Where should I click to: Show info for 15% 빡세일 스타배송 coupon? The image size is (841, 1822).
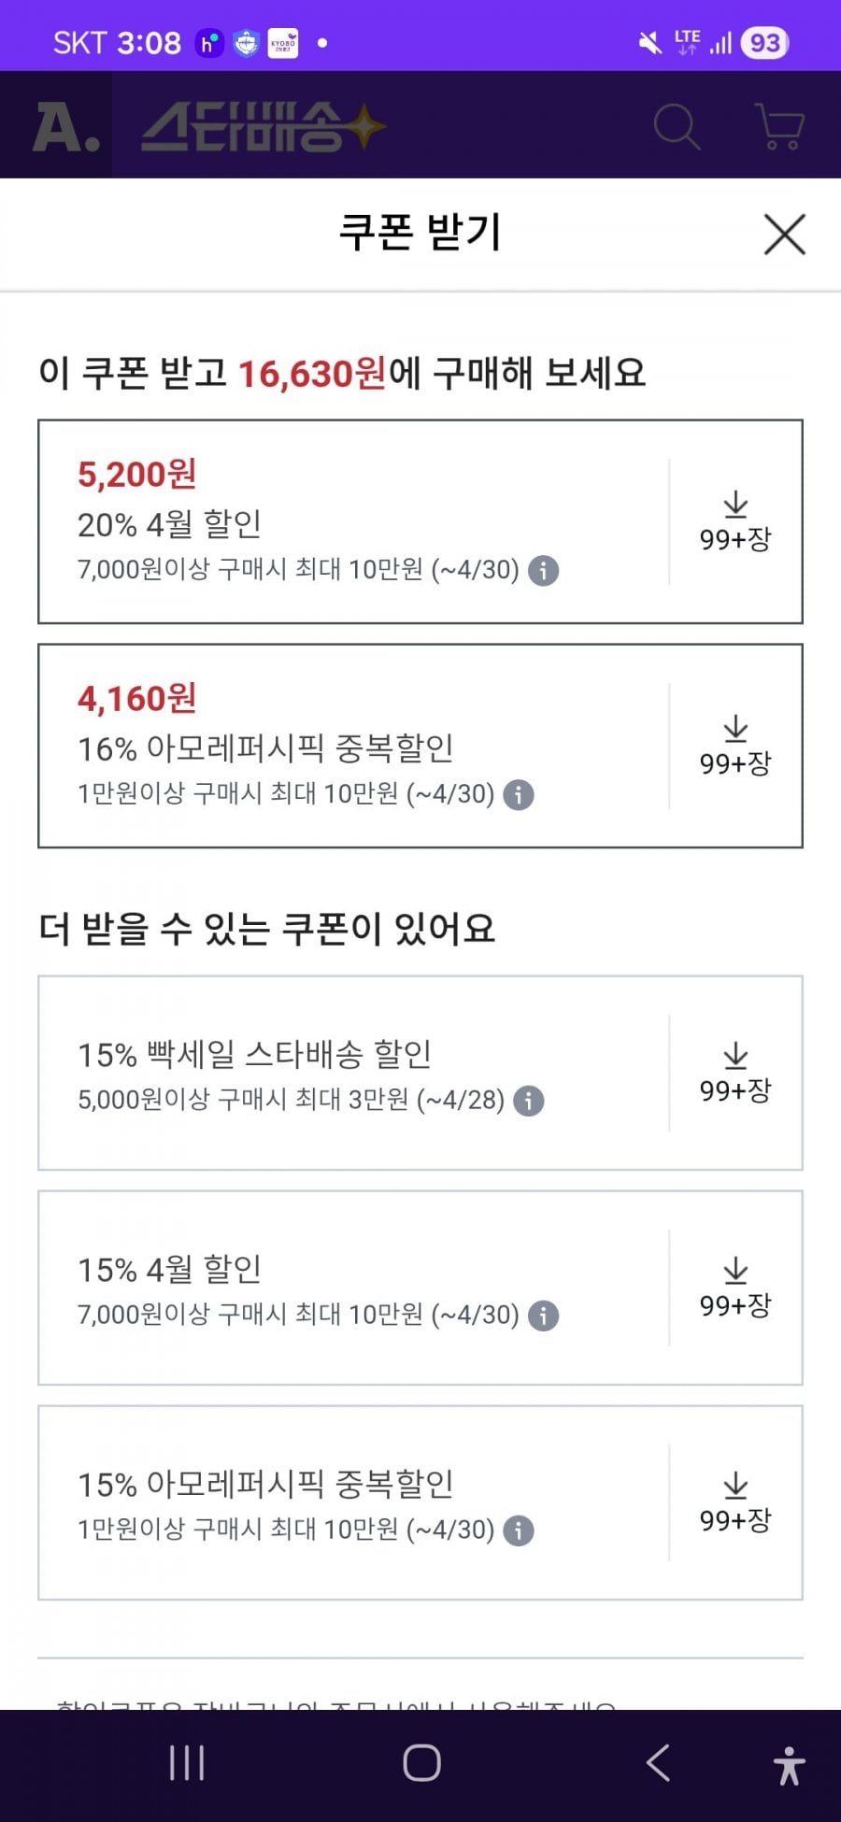click(528, 1101)
